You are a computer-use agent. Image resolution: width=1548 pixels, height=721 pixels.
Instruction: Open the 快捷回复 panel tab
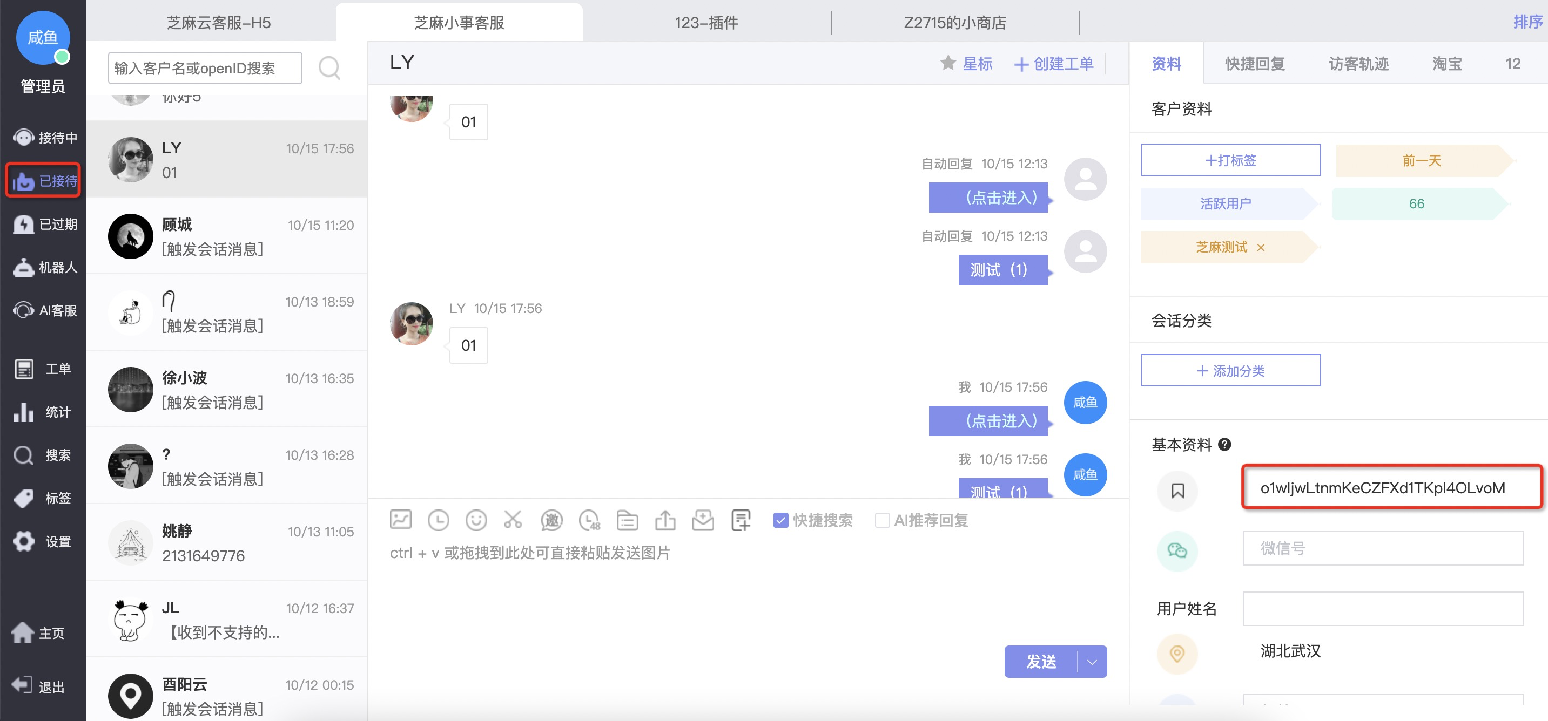[1255, 64]
